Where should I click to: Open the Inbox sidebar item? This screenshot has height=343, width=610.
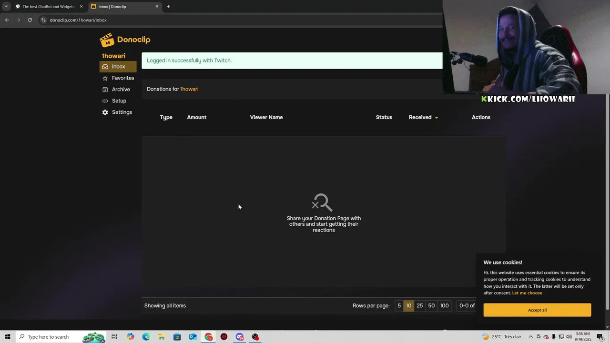[118, 67]
